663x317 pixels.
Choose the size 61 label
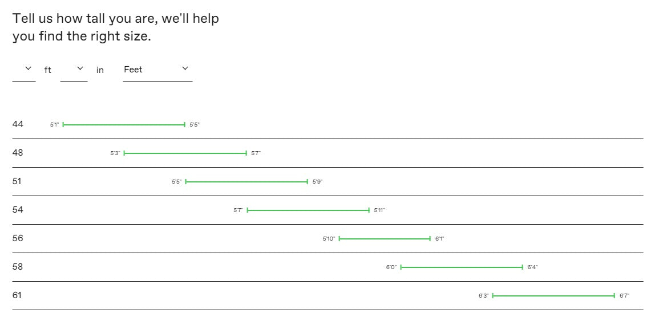tap(17, 295)
